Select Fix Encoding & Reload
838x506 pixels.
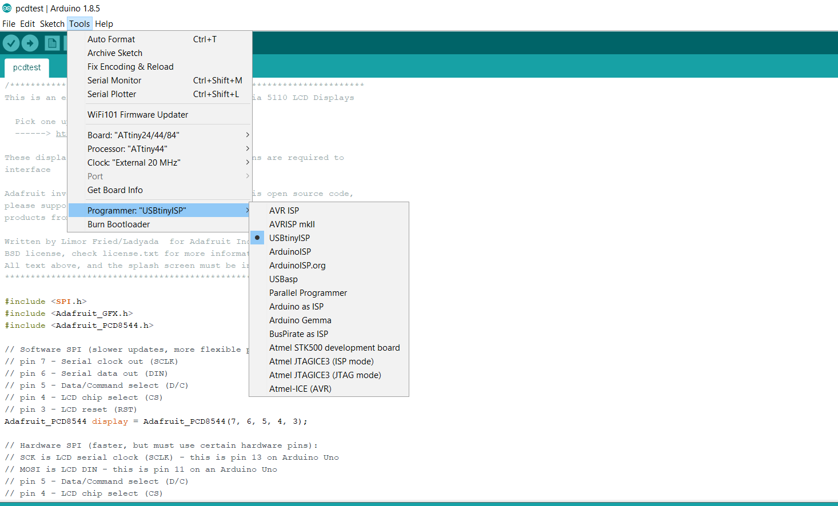click(x=159, y=67)
